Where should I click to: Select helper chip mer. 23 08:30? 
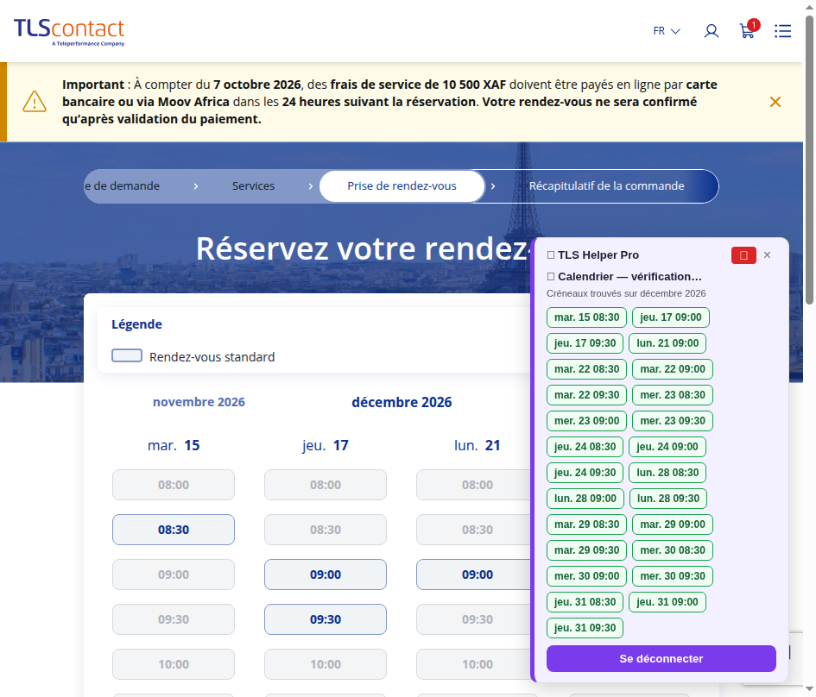673,395
